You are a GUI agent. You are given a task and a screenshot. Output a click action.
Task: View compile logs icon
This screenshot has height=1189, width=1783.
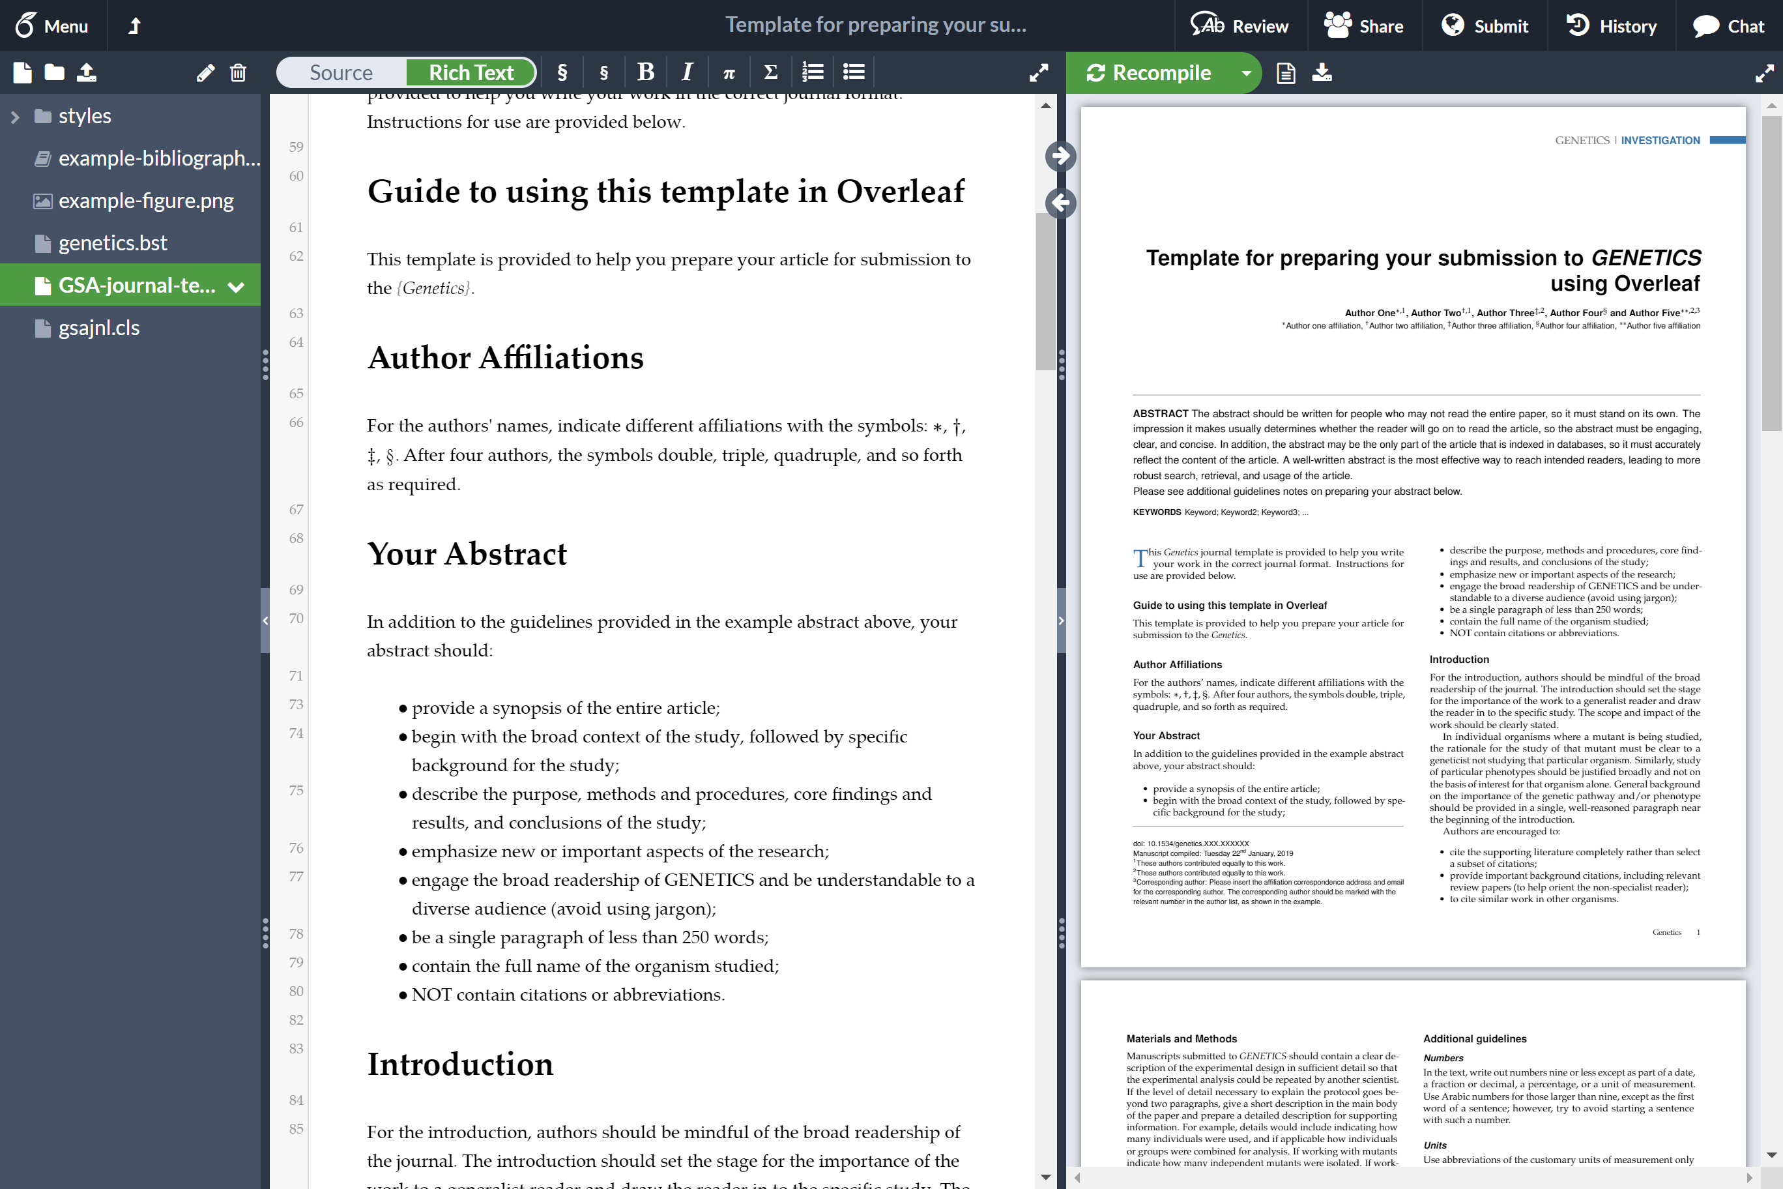point(1286,73)
